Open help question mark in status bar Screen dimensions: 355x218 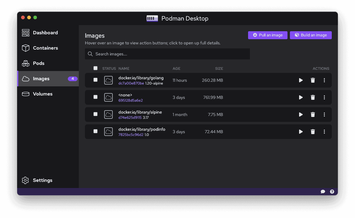tap(332, 192)
